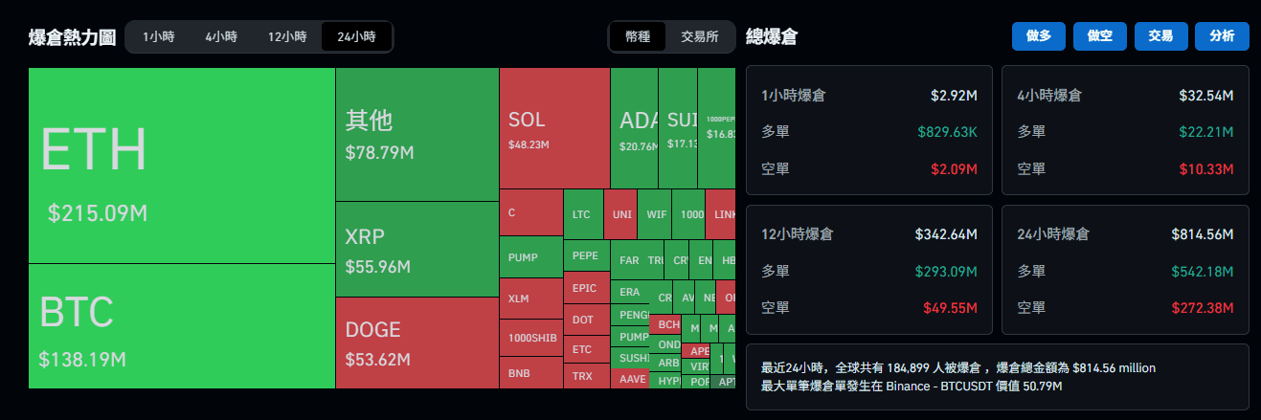Viewport: 1261px width, 420px height.
Task: Select the 4小時 timeframe tab
Action: point(221,37)
